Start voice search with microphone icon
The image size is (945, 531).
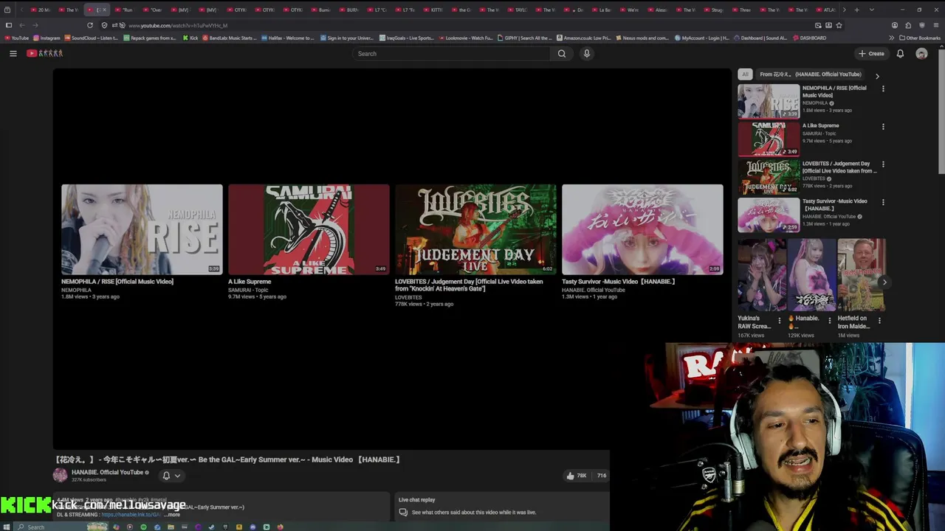click(587, 53)
